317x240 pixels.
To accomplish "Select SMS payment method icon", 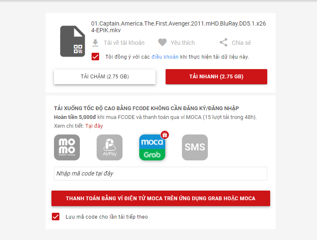I will (x=195, y=147).
